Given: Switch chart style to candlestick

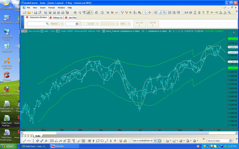Looking at the screenshot, I should [112, 13].
